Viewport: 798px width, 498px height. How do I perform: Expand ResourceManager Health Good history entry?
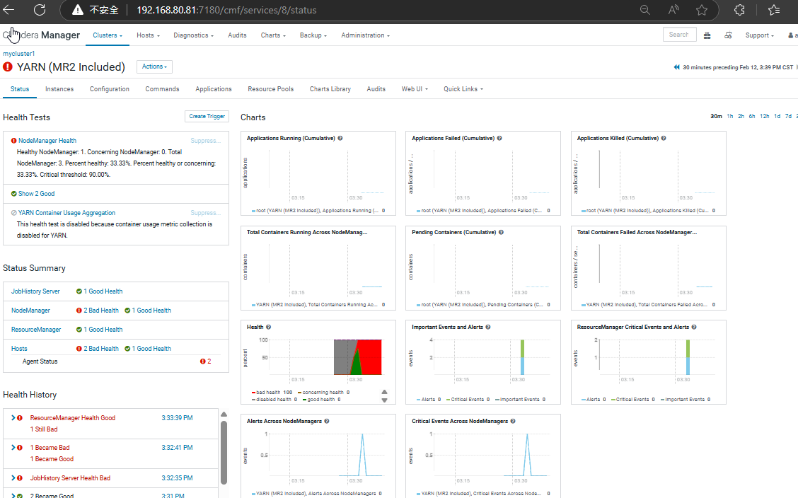point(13,417)
